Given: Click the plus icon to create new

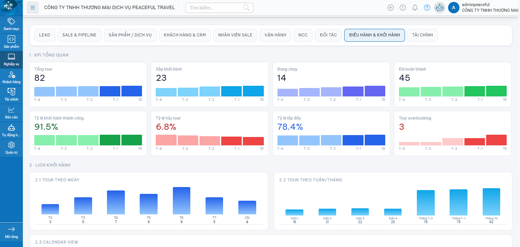Looking at the screenshot, I should click(x=391, y=7).
